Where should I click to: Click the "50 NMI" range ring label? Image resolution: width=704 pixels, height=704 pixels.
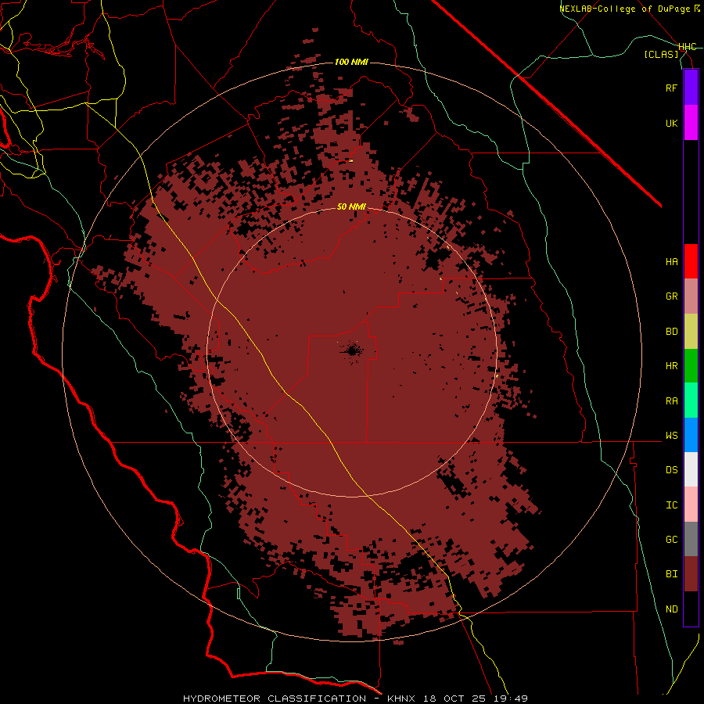[351, 207]
